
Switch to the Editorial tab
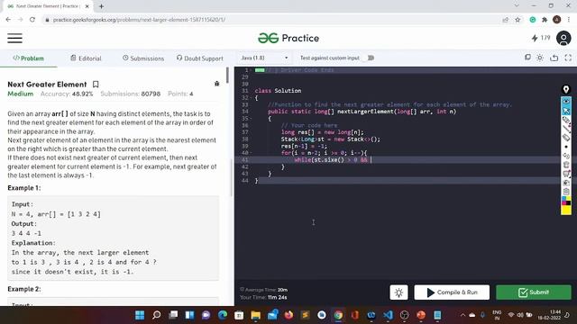(86, 58)
